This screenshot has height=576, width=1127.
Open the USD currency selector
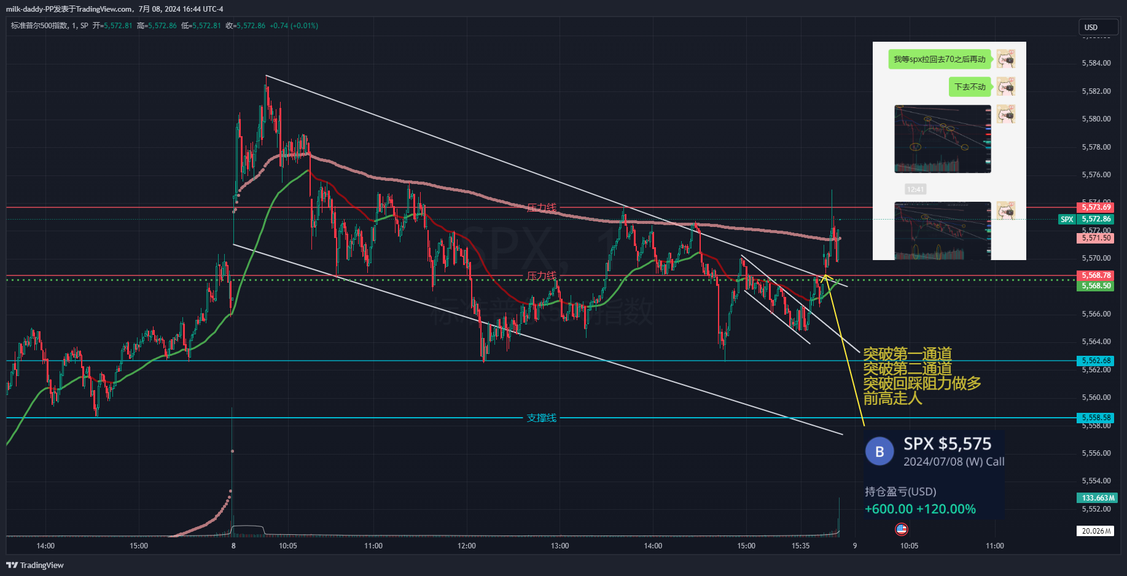[x=1098, y=27]
